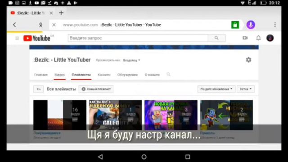The height and width of the screenshot is (162, 288).
Task: Tap Android home circle button
Action: pyautogui.click(x=144, y=157)
